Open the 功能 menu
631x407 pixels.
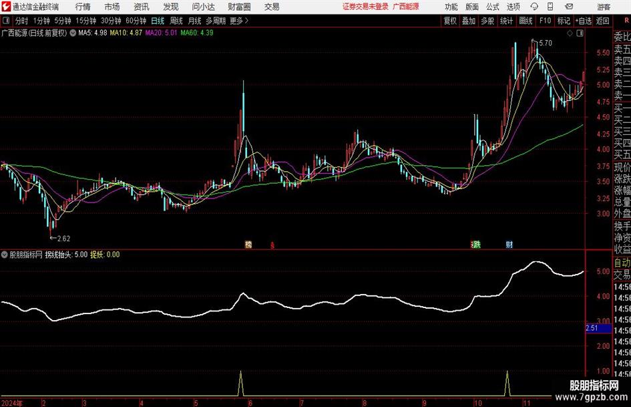point(451,7)
